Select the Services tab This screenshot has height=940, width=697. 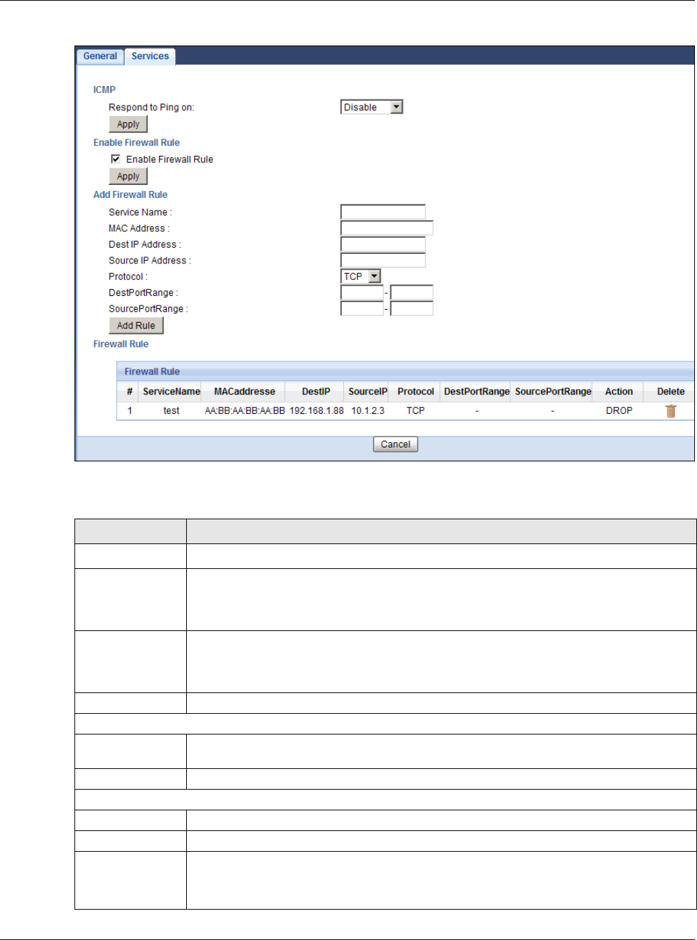click(150, 57)
